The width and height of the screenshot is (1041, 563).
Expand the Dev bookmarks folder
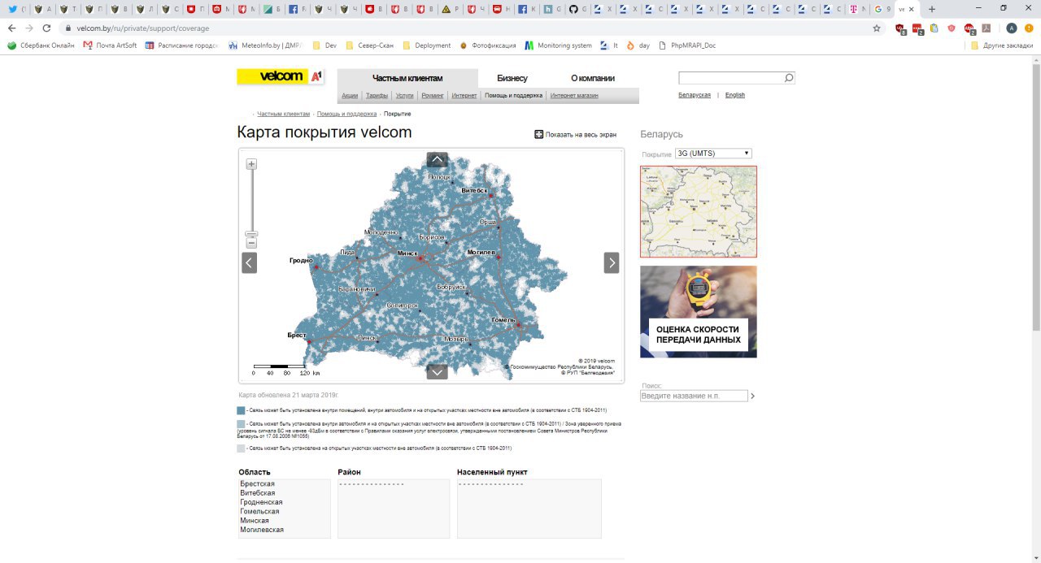pyautogui.click(x=324, y=45)
